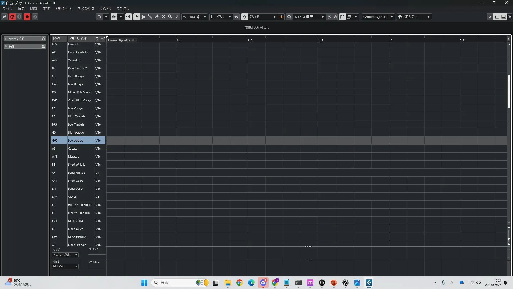Click the ドラムサウンド column header
The image size is (513, 289).
pos(78,39)
